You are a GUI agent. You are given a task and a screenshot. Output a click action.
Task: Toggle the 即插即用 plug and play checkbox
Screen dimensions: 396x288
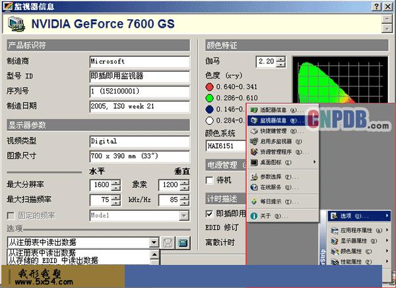pyautogui.click(x=209, y=214)
